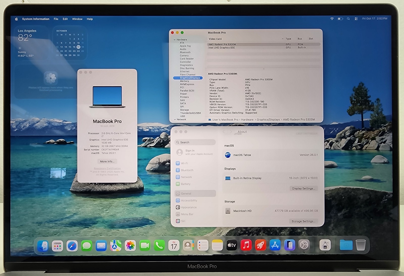Open Trash in the Dock
The height and width of the screenshot is (276, 404).
click(x=361, y=245)
